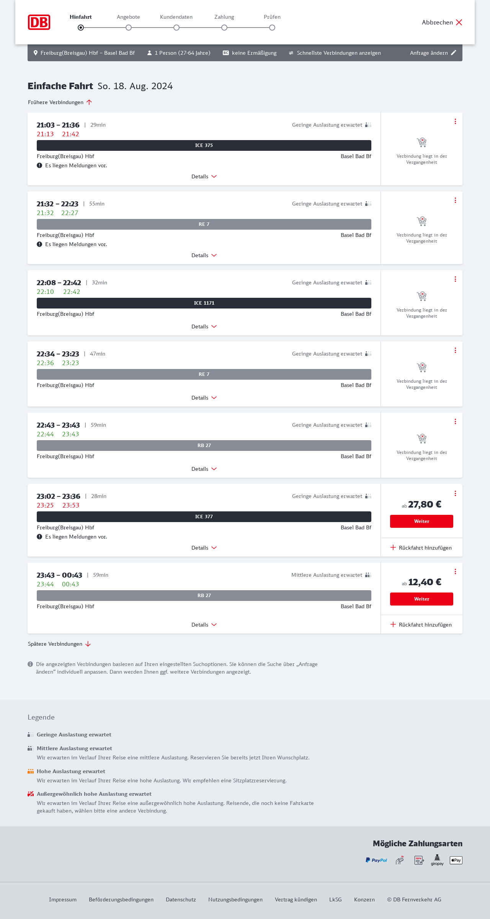
Task: Load Spätere Verbindungen
Action: [59, 644]
